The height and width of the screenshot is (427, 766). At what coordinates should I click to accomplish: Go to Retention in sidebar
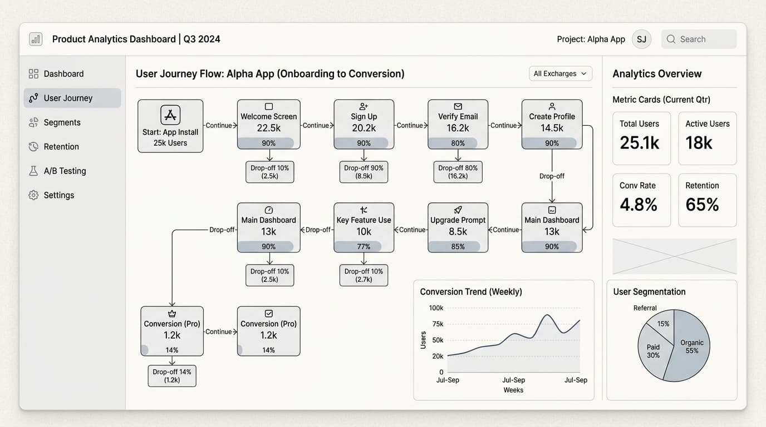pos(72,147)
